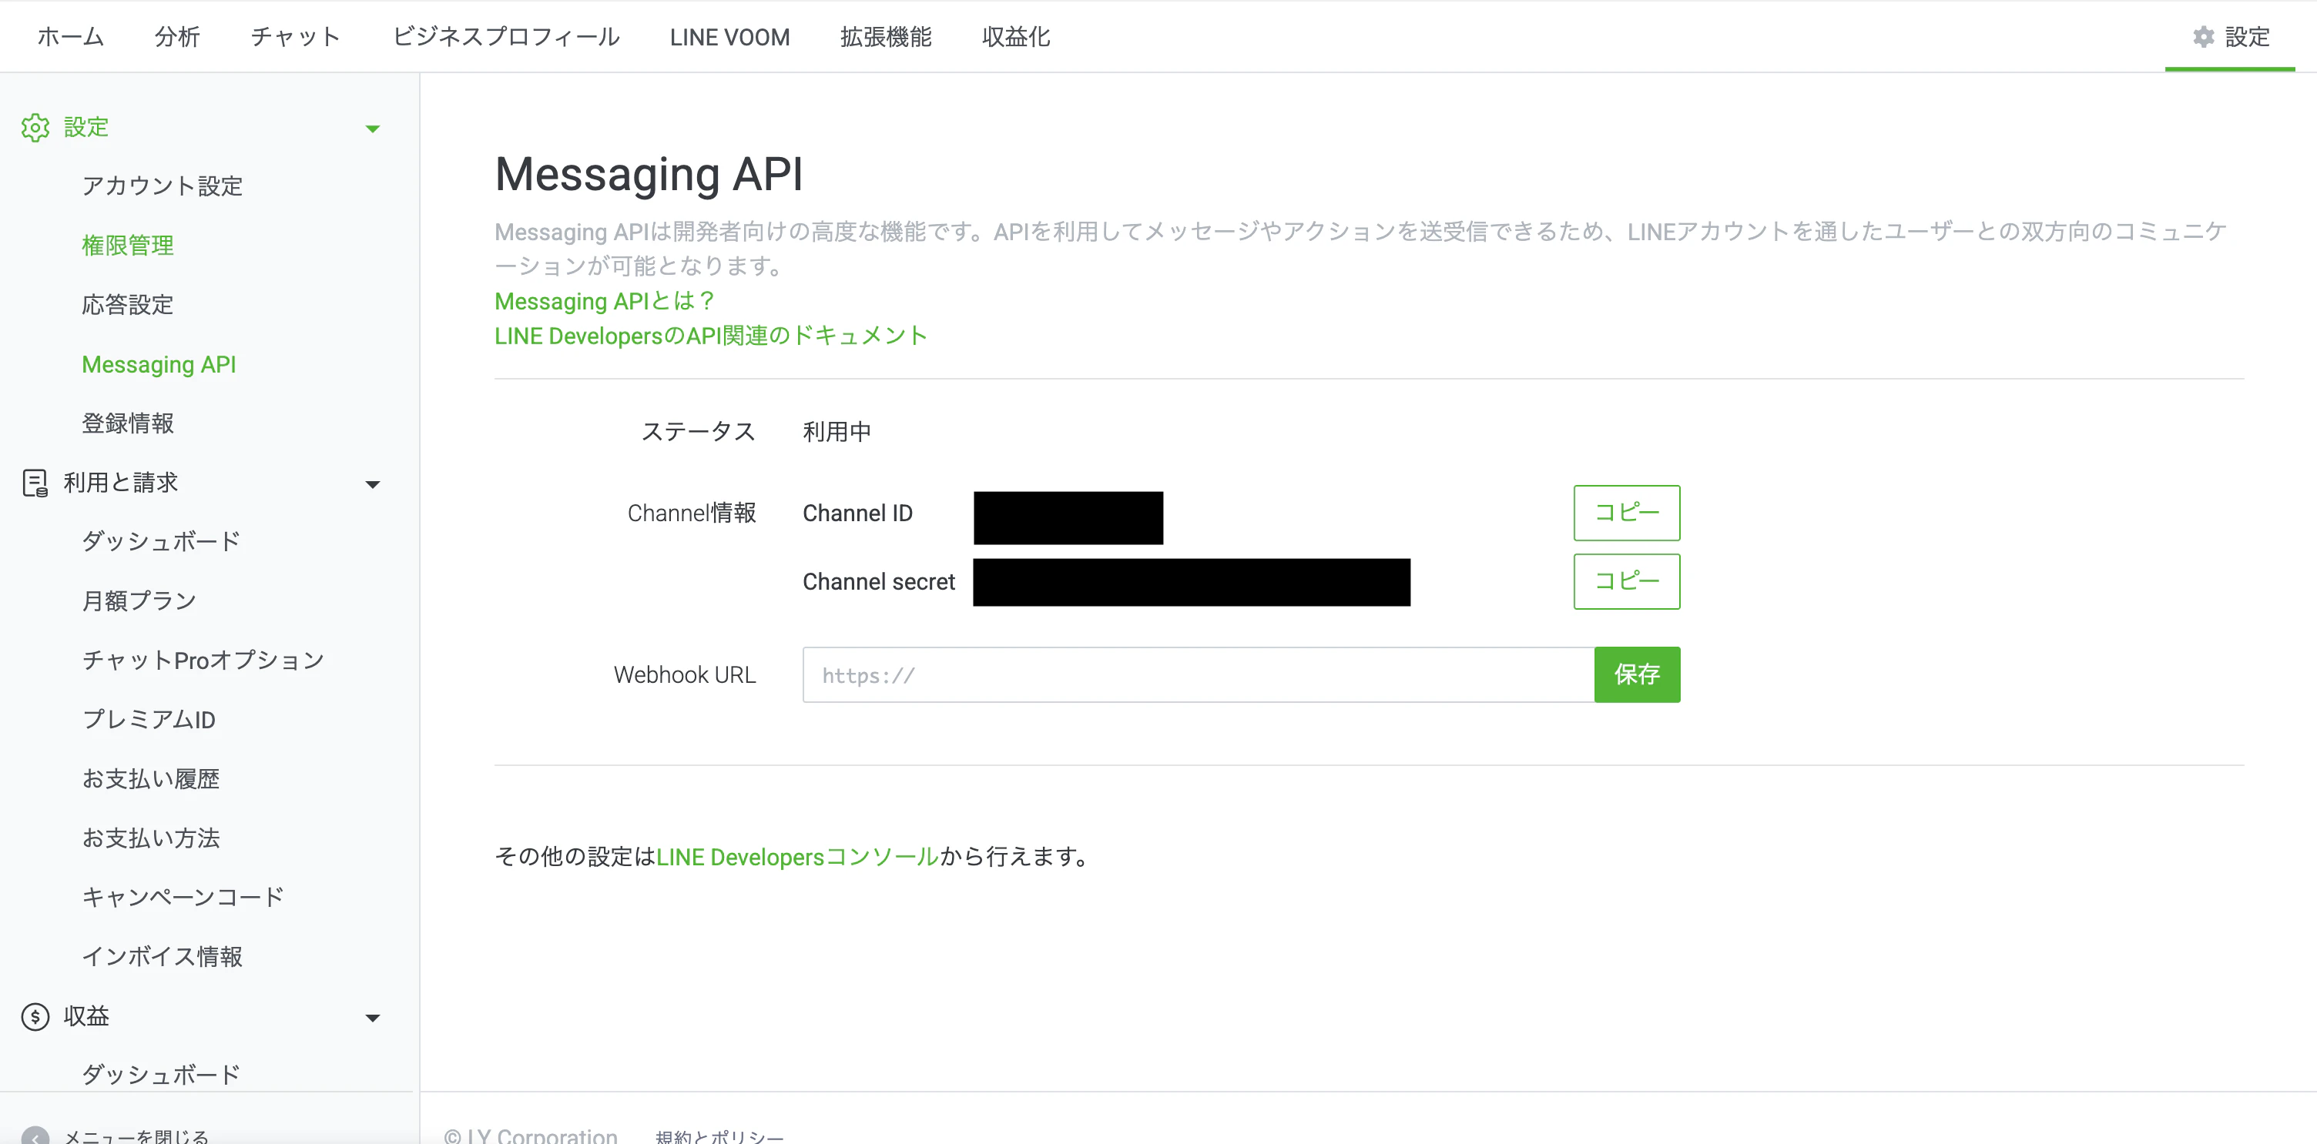Collapse the 設定 sidebar section arrow
Viewport: 2317px width, 1144px height.
(x=372, y=129)
